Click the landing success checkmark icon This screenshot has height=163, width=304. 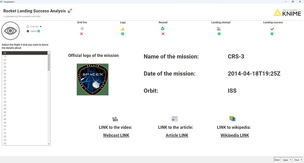[x=272, y=29]
